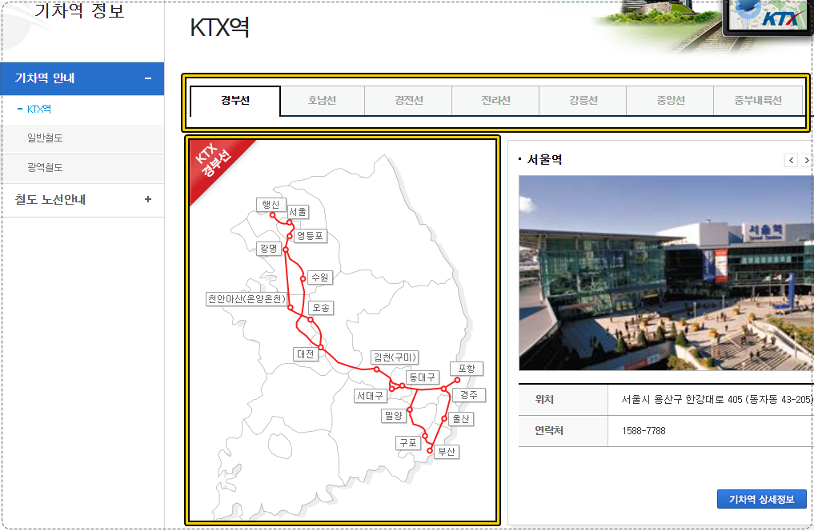This screenshot has height=531, width=814.
Task: Choose 울산 station on the map
Action: 461,418
